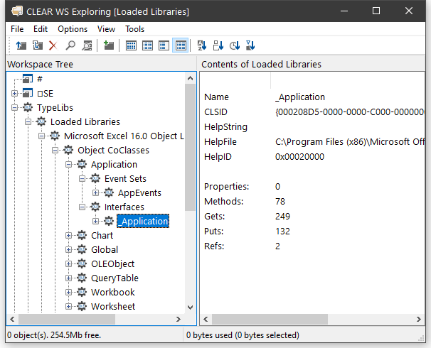Click the magnifying glass find icon

(x=70, y=45)
